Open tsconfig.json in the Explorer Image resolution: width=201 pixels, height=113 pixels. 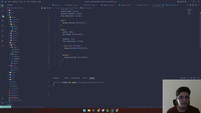[x=15, y=98]
